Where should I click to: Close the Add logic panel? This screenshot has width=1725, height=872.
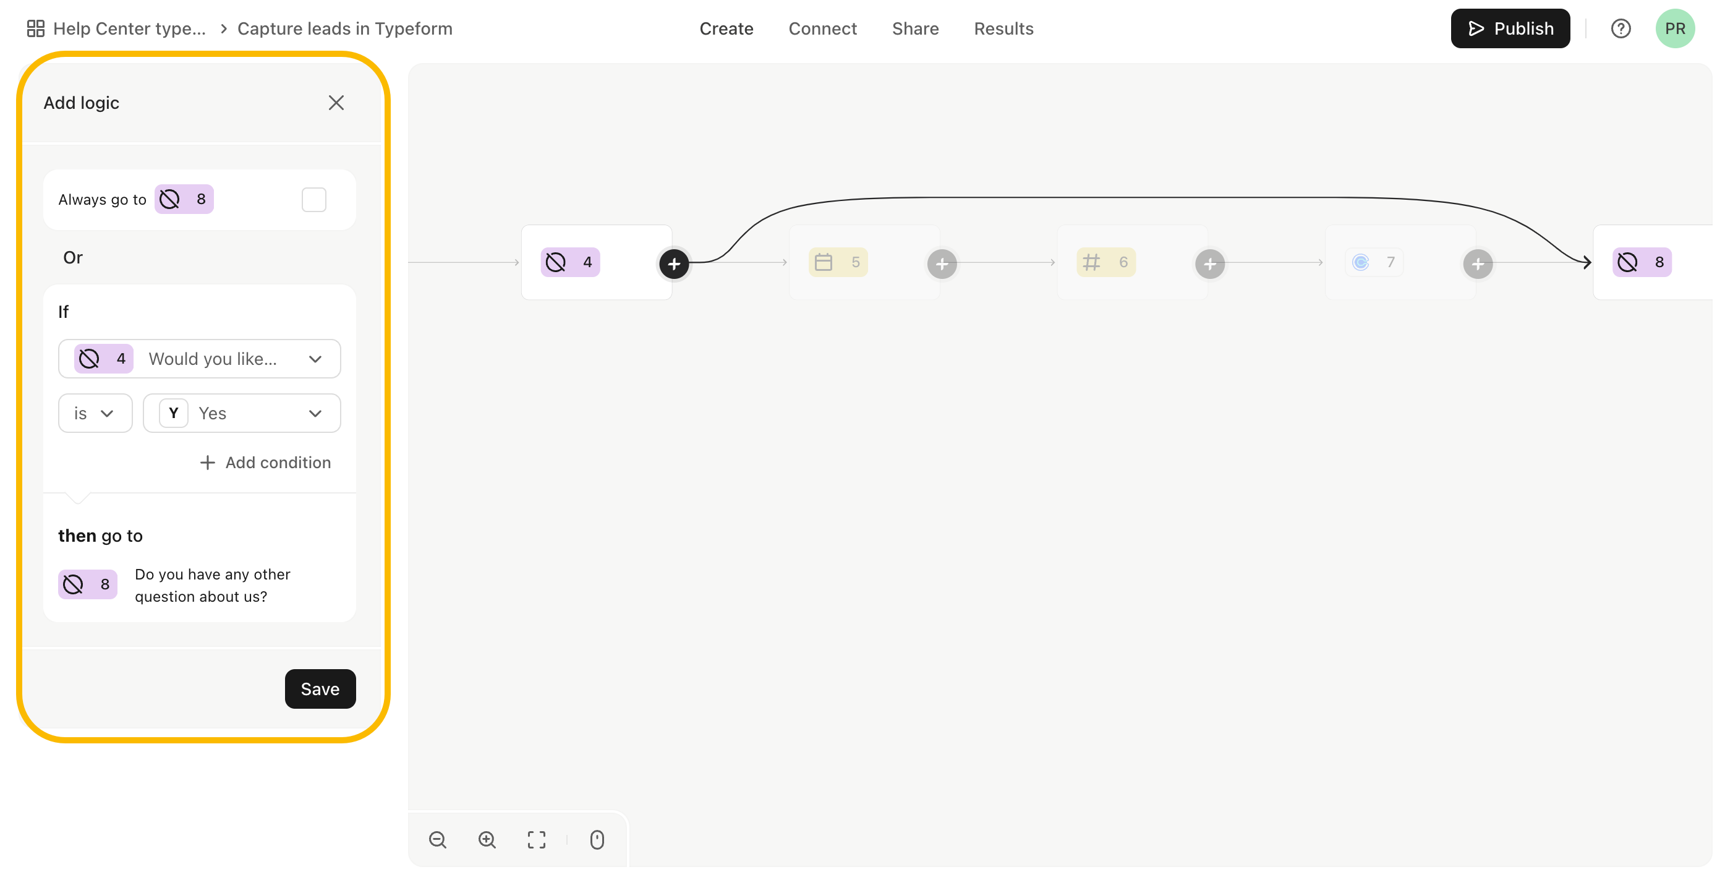click(x=336, y=103)
